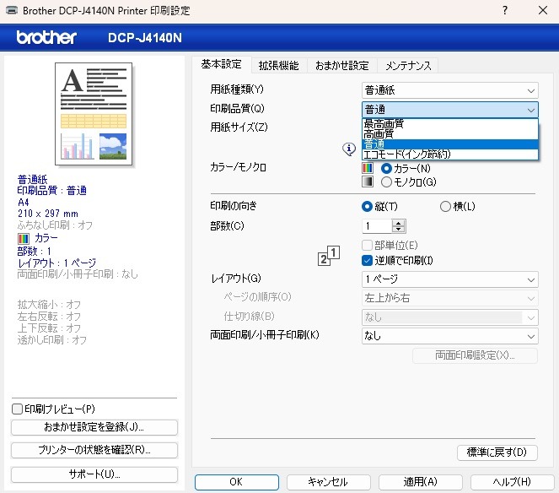Choose 横(L) landscape orientation
The image size is (559, 493).
click(446, 206)
